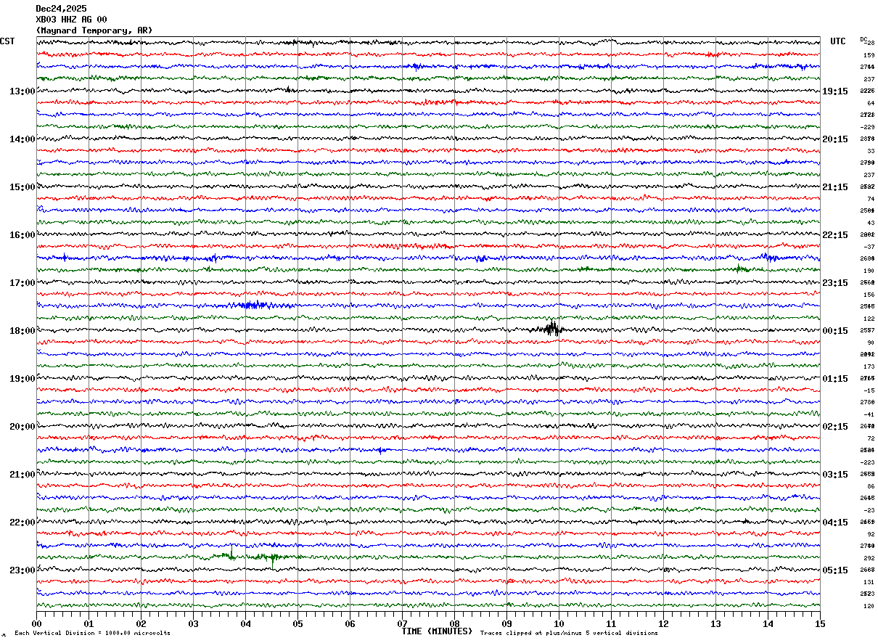Click the 01:15 UTC time label
This screenshot has width=878, height=643.
[835, 379]
